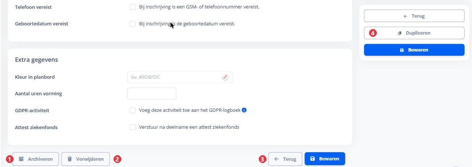This screenshot has height=167, width=472.
Task: Check the Attest ziekenfonds checkbox
Action: click(x=133, y=127)
